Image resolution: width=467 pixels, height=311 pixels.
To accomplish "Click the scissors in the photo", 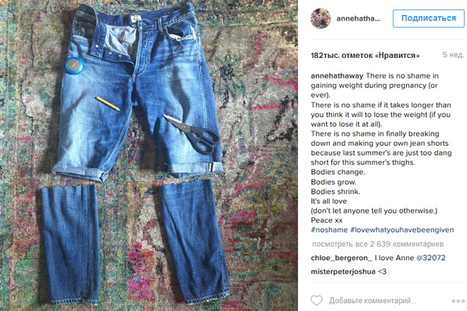I will click(x=192, y=133).
